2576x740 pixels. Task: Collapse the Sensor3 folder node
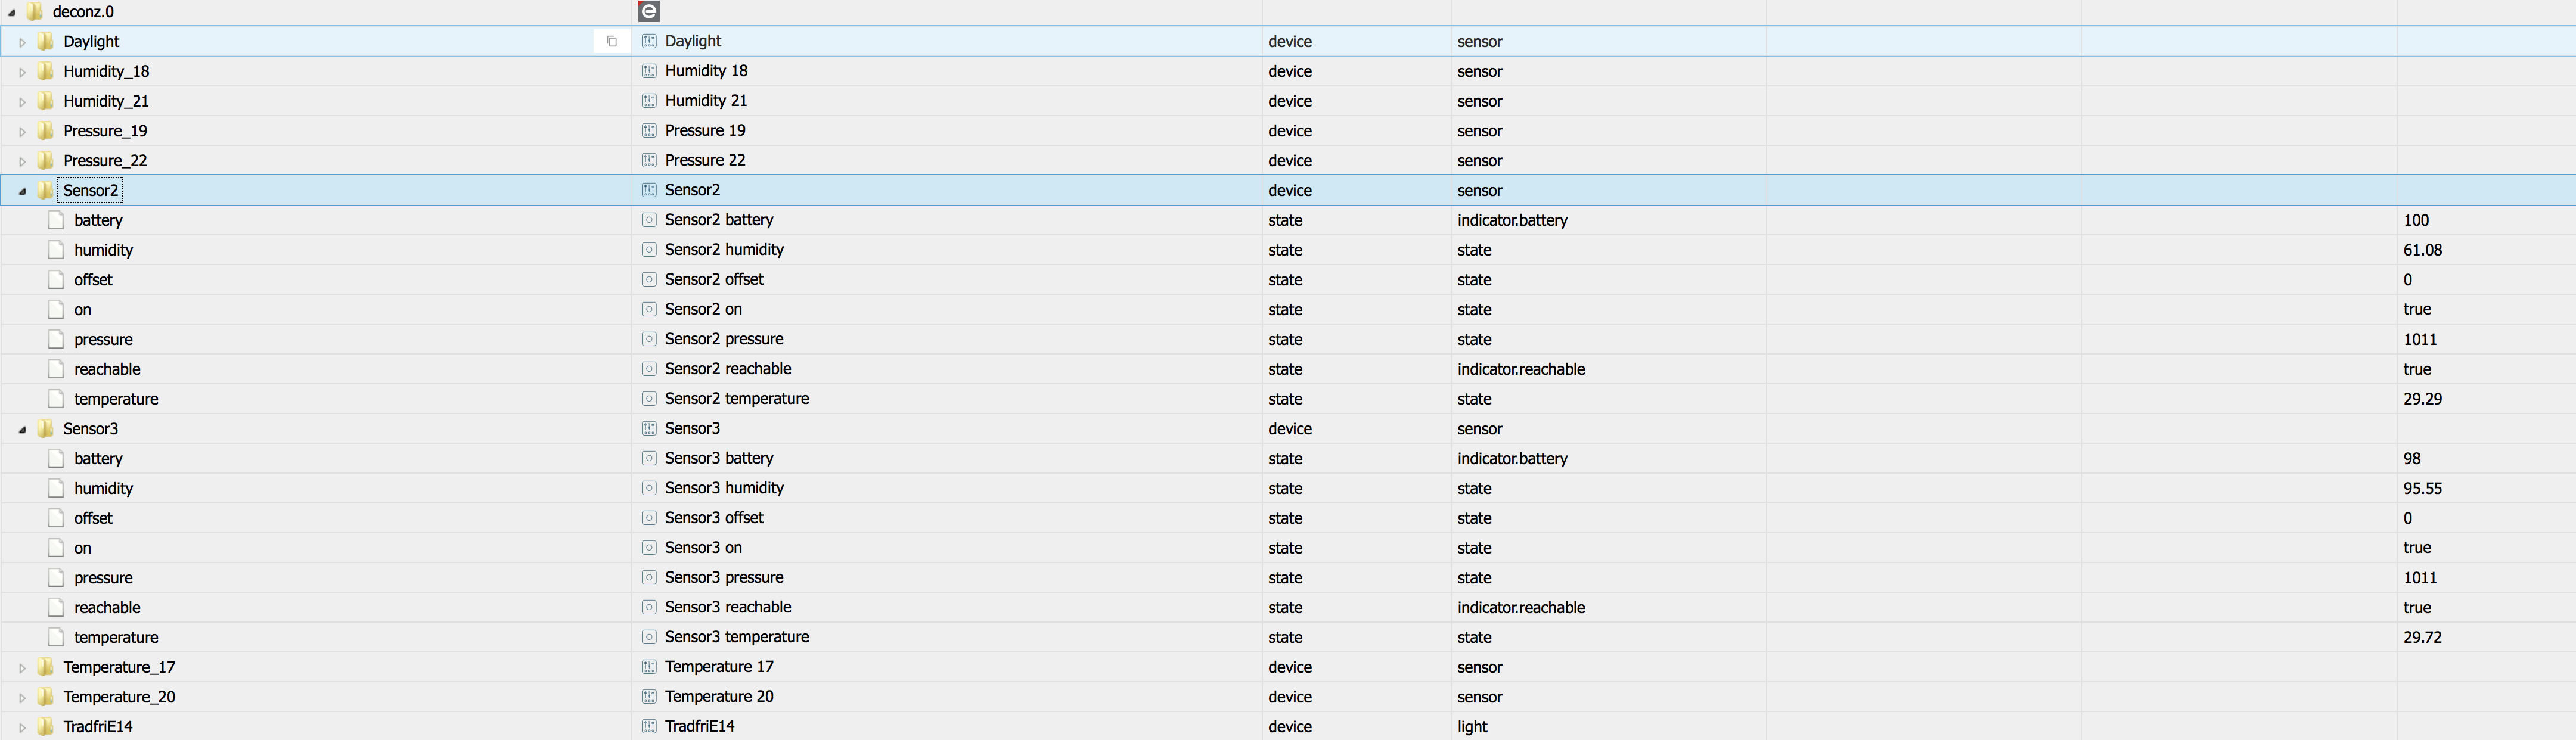(22, 429)
